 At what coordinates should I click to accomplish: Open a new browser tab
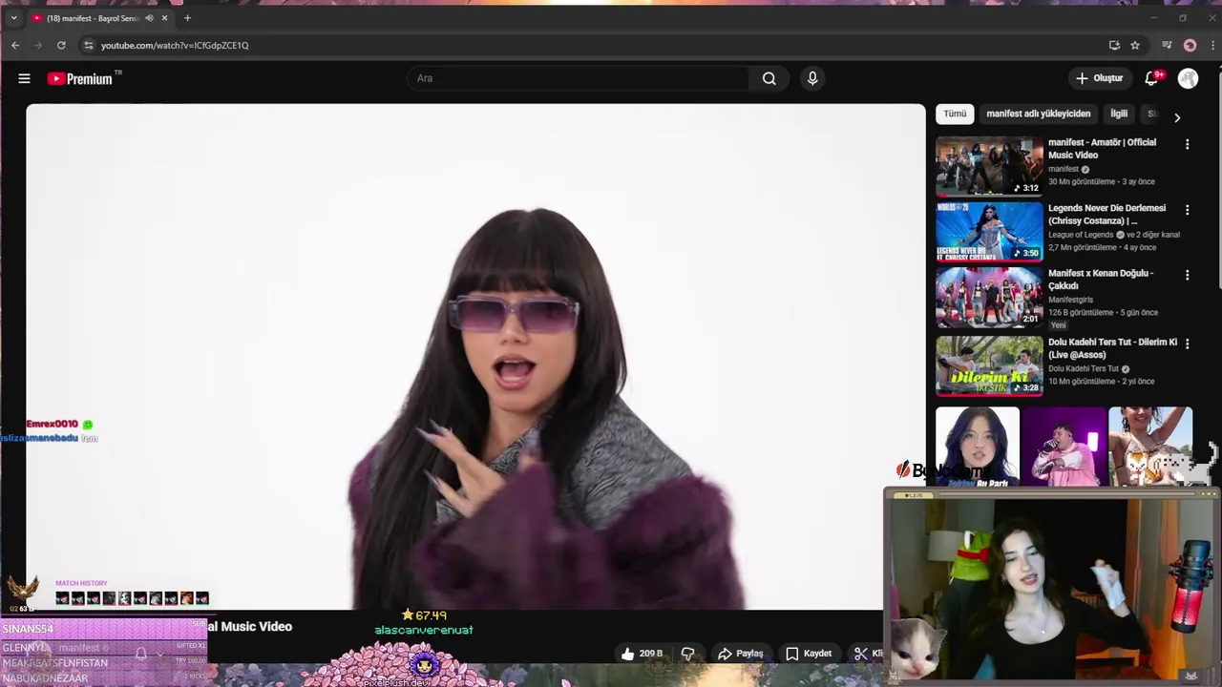click(x=187, y=18)
